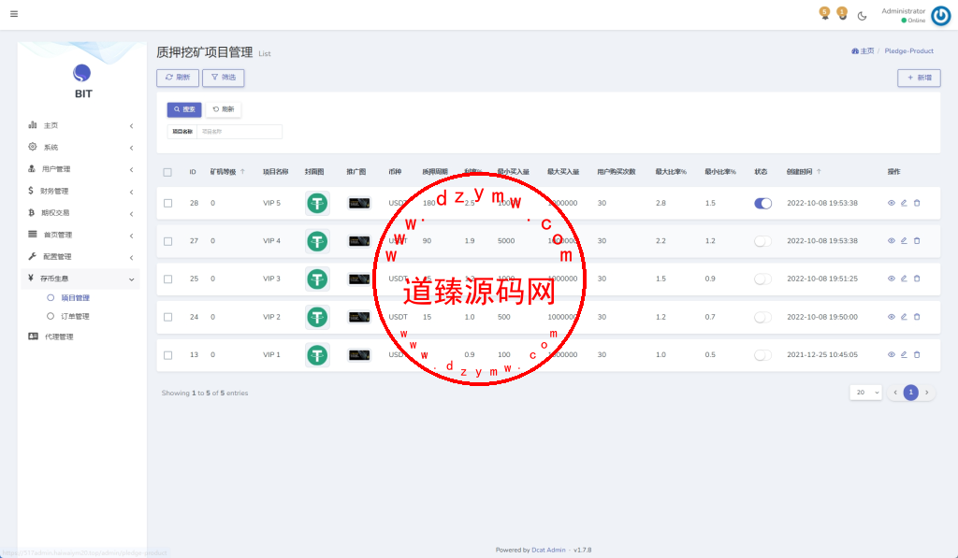Screen dimensions: 958x558
Task: Delete the VIP 4 row
Action: click(917, 240)
